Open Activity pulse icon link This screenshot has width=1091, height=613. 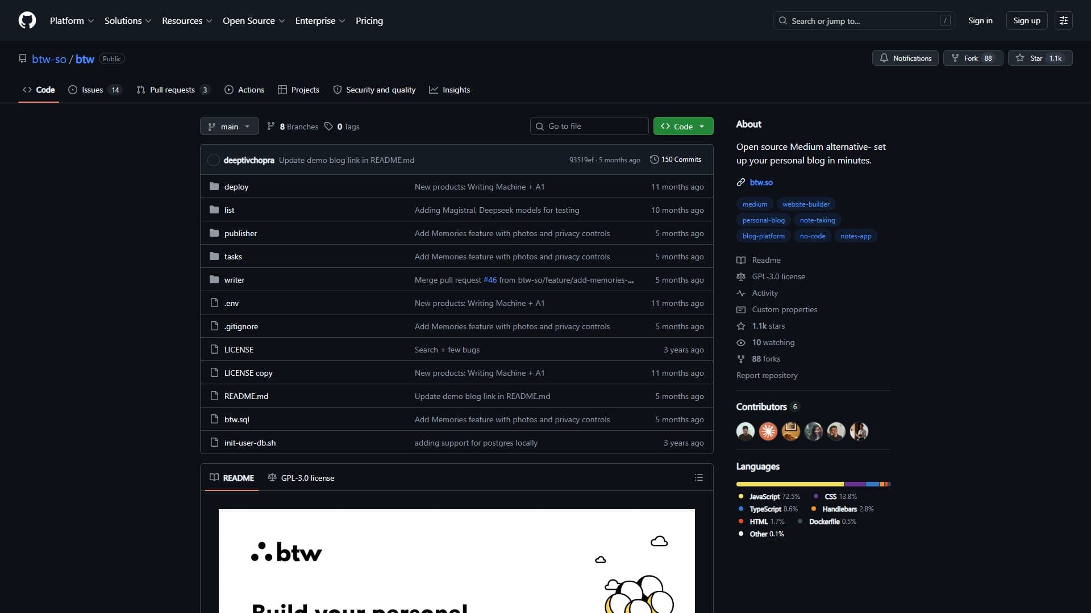(x=741, y=293)
